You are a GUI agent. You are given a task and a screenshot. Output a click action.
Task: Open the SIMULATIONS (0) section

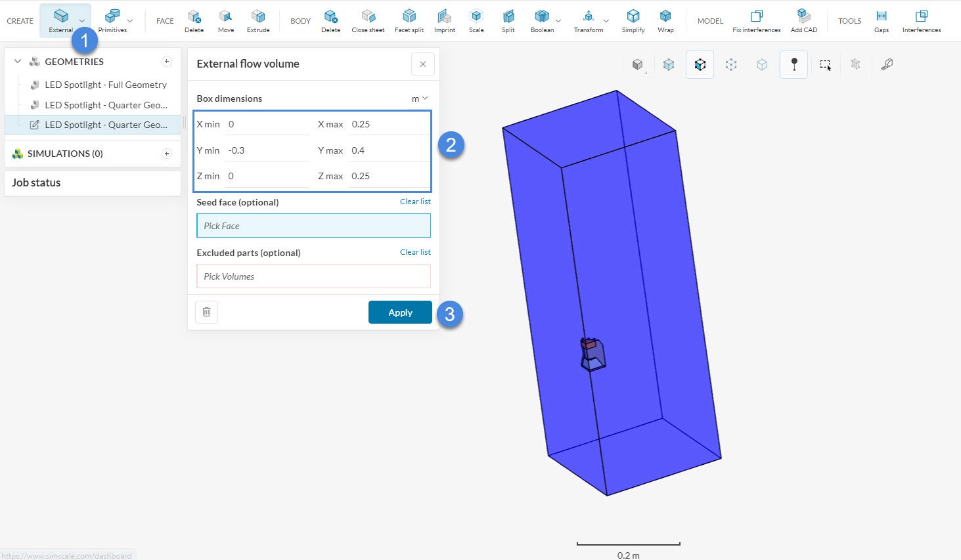[65, 154]
